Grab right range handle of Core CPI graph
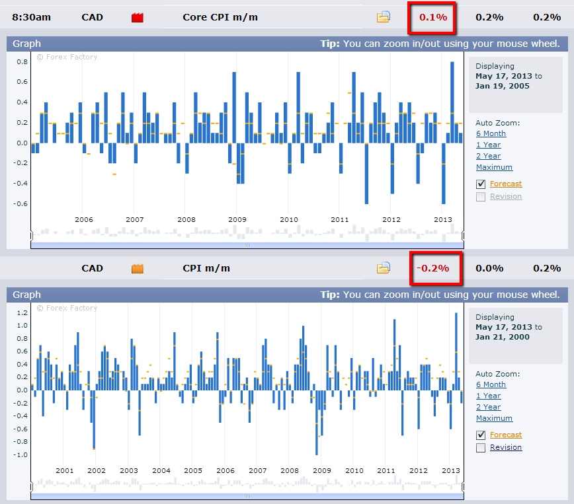 point(463,235)
